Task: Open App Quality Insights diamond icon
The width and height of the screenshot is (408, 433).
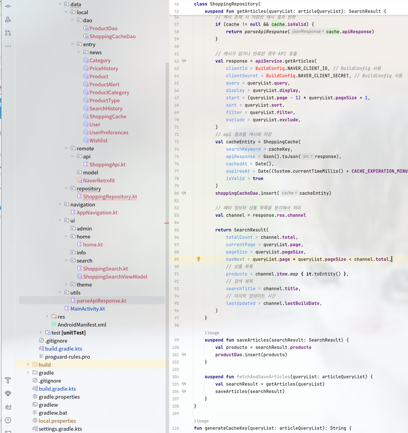Action: [8, 393]
